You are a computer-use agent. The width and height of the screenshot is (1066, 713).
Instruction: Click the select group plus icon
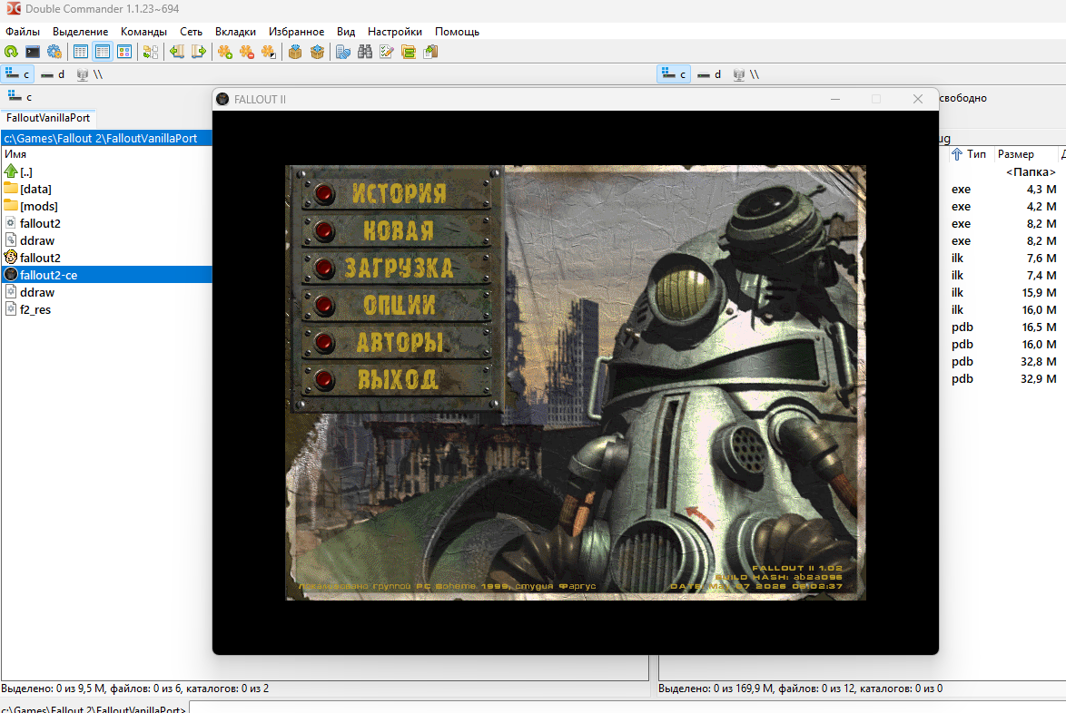tap(225, 52)
